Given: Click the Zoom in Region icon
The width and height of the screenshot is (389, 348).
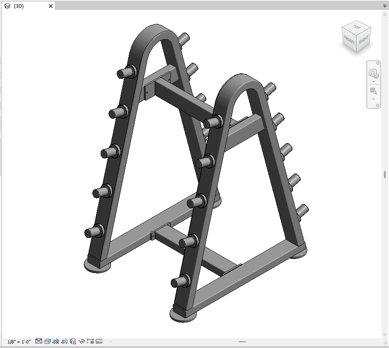Looking at the screenshot, I should (373, 91).
